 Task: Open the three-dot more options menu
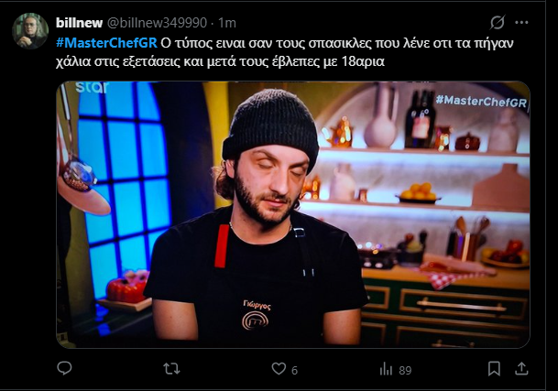(x=521, y=22)
